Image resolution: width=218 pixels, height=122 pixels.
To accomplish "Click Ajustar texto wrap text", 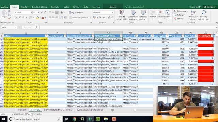I will (x=76, y=13).
